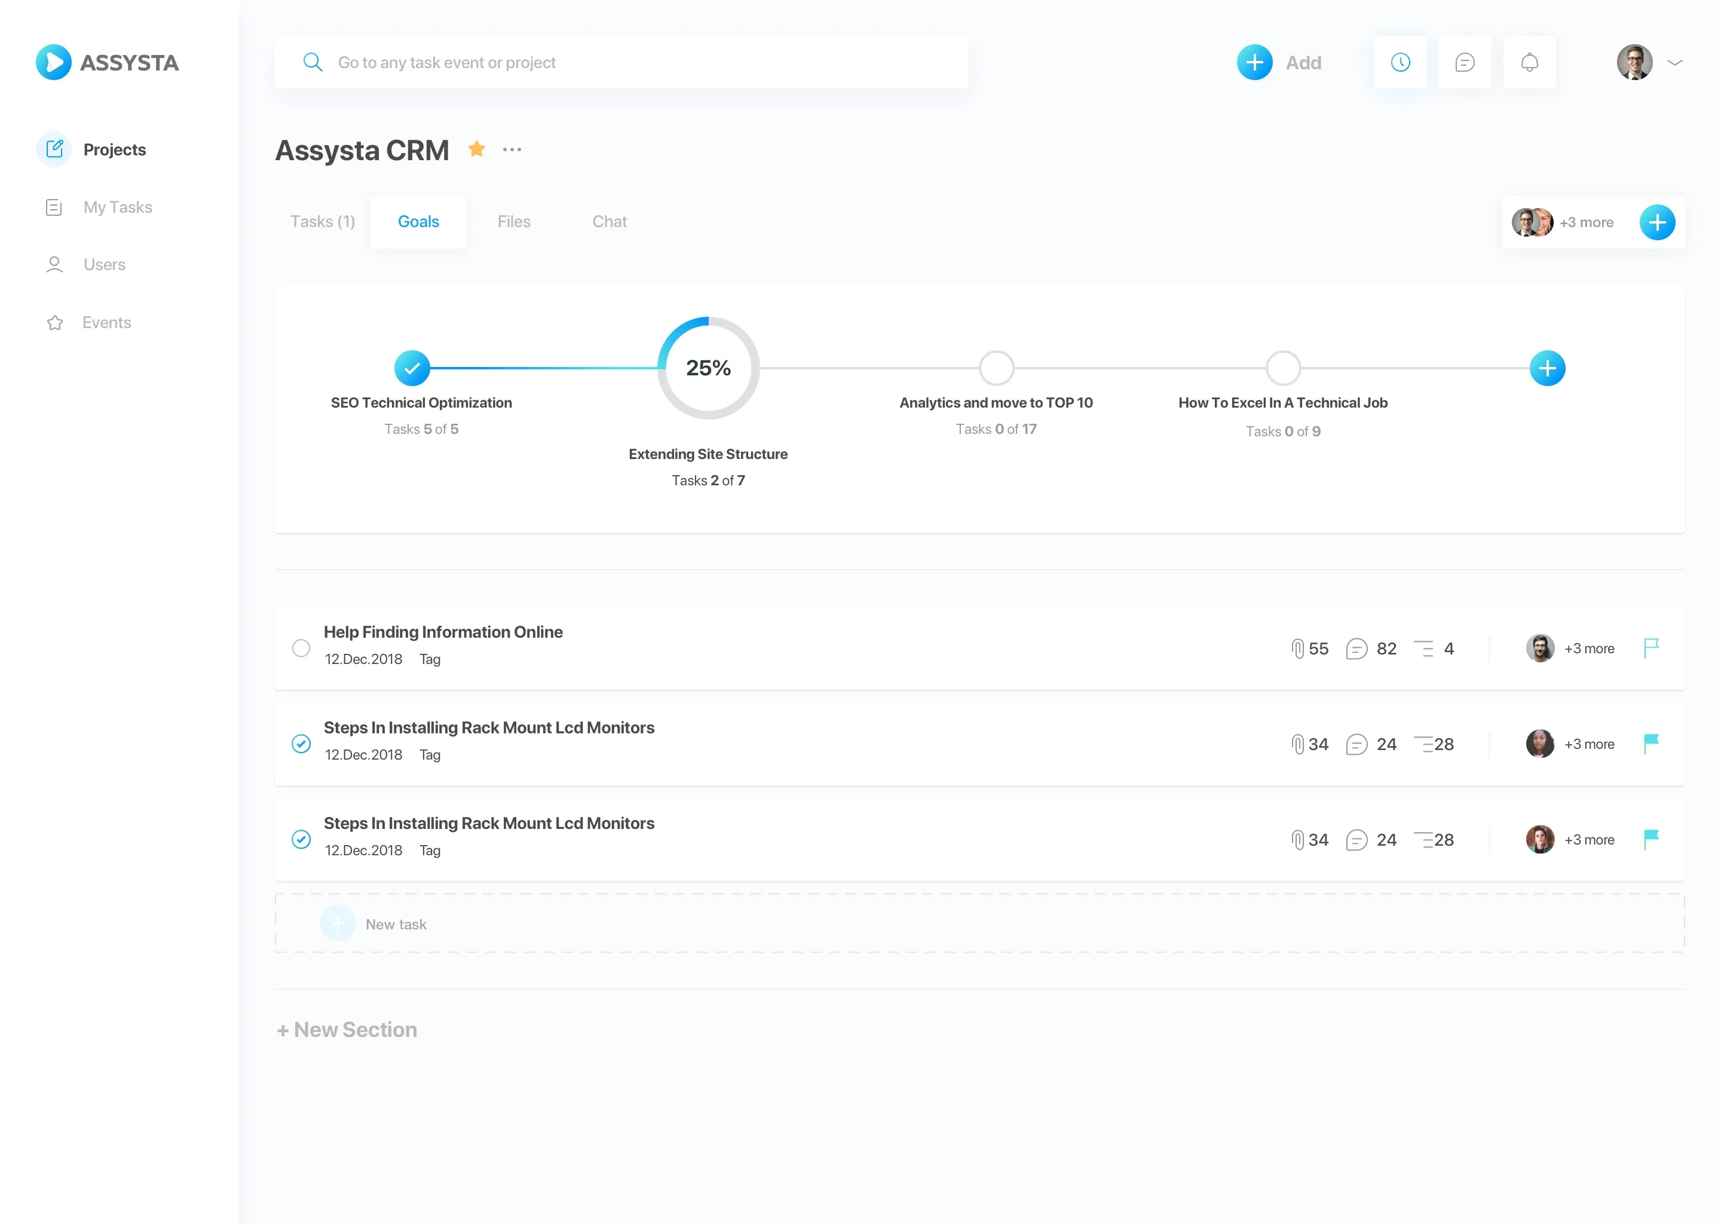This screenshot has height=1224, width=1721.
Task: Uncheck the second Steps In Installing Rack Mount task
Action: click(x=301, y=840)
